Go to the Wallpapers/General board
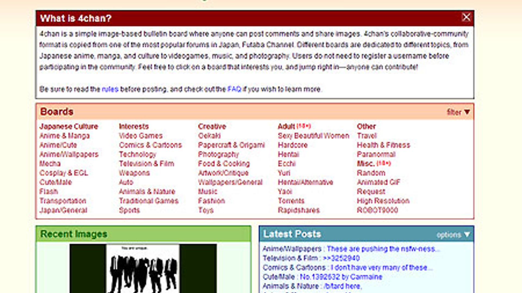Image resolution: width=522 pixels, height=293 pixels. tap(231, 182)
